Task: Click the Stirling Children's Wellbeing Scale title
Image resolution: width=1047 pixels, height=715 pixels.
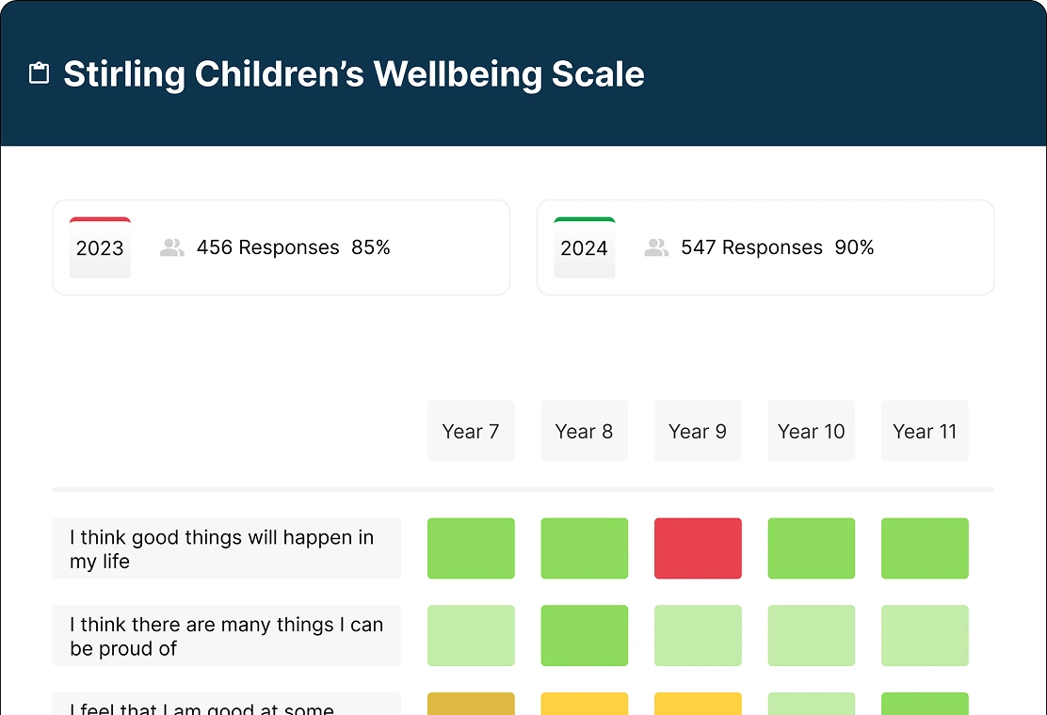Action: [x=354, y=74]
